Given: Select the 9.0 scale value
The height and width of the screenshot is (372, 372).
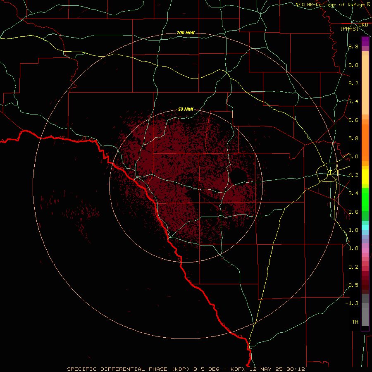Looking at the screenshot, I should coord(353,65).
